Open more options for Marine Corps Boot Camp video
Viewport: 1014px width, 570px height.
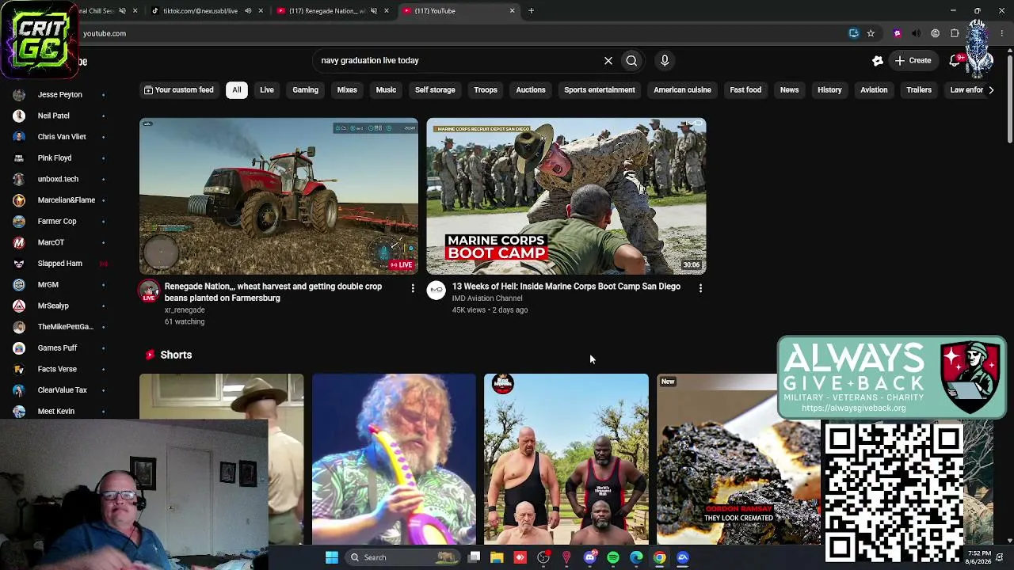(x=700, y=288)
